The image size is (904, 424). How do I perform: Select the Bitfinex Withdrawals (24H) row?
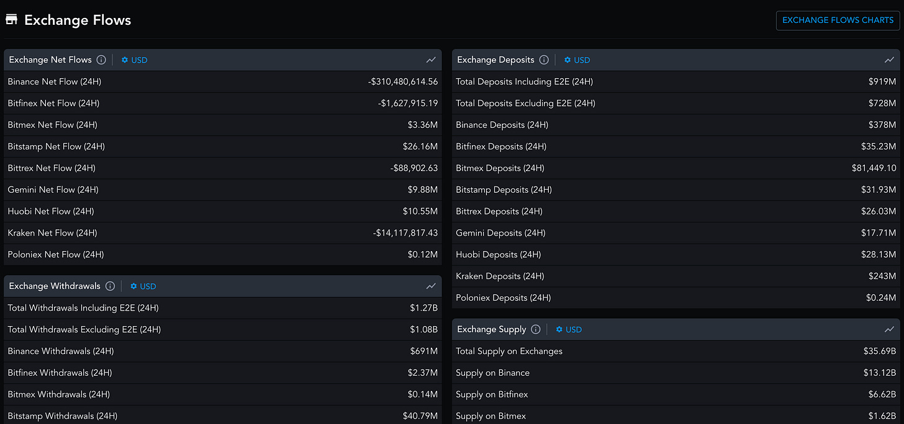point(223,373)
